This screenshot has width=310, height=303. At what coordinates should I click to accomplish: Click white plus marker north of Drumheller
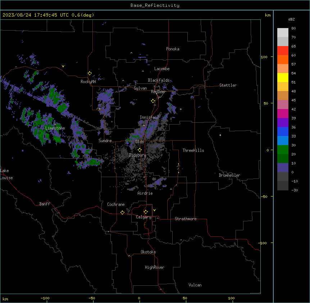click(x=220, y=135)
